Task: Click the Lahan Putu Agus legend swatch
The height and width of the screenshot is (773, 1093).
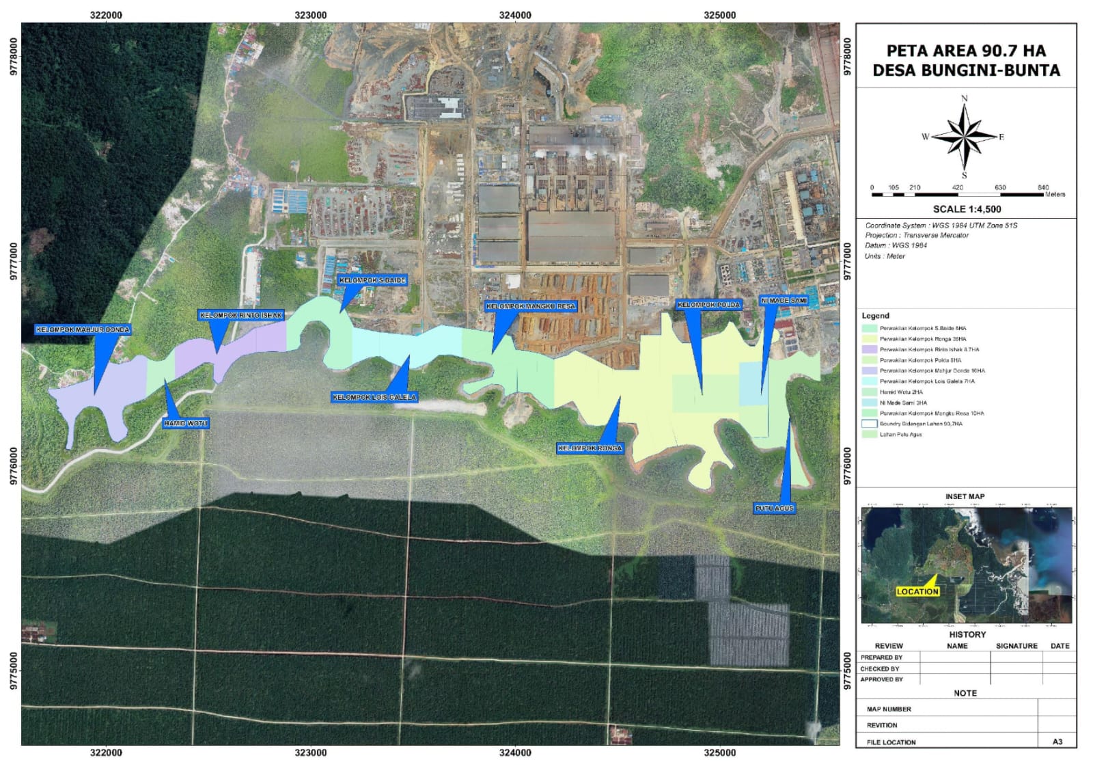Action: (x=869, y=435)
